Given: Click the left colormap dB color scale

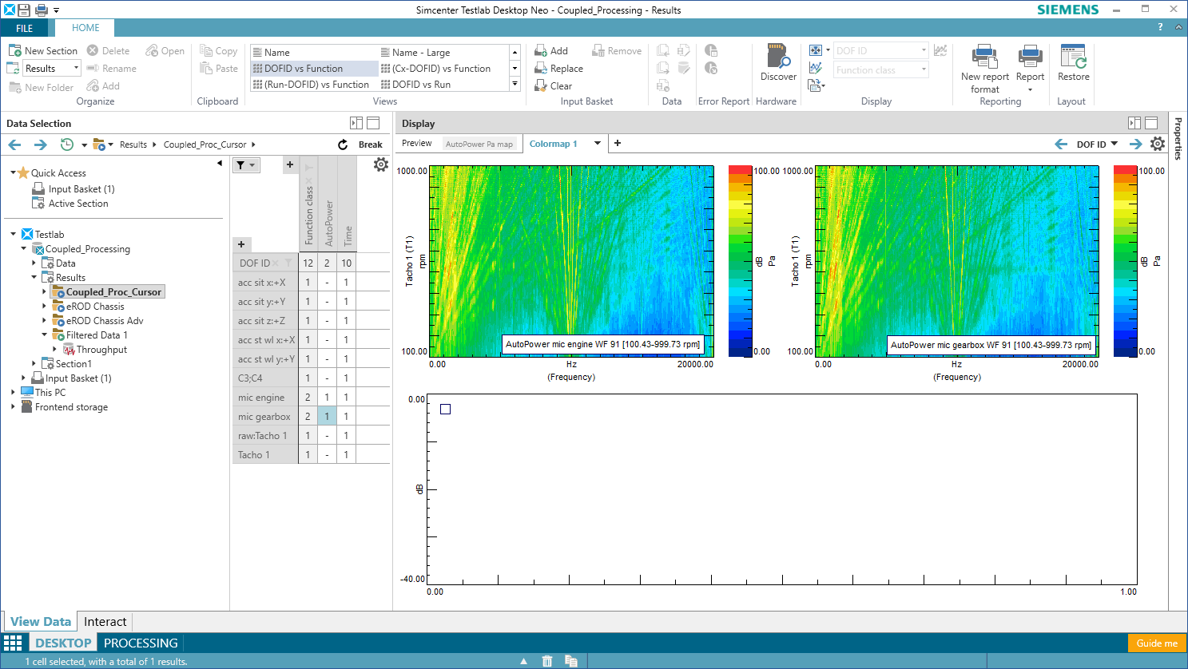Looking at the screenshot, I should point(740,261).
